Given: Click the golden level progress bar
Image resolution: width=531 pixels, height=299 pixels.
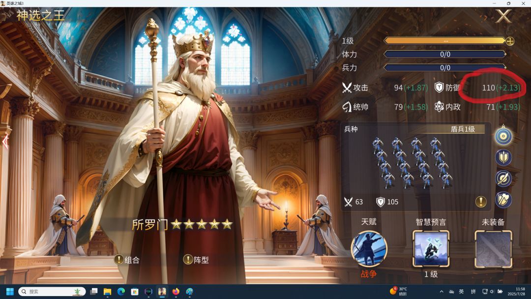Looking at the screenshot, I should tap(445, 41).
